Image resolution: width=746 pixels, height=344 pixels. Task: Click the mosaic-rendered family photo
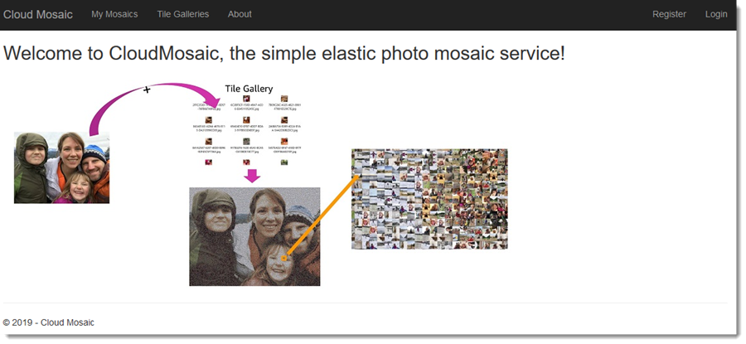(x=254, y=236)
